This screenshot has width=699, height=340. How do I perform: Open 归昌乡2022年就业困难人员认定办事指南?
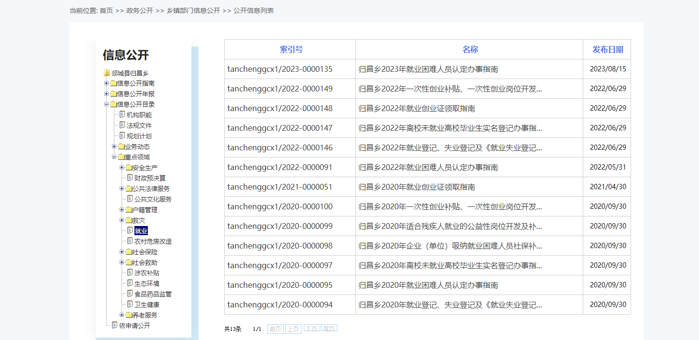pos(428,167)
